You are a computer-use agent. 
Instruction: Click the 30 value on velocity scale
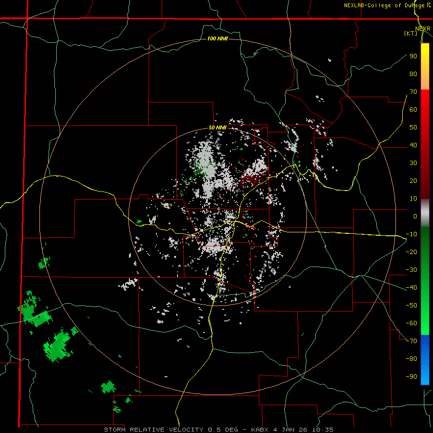(413, 163)
